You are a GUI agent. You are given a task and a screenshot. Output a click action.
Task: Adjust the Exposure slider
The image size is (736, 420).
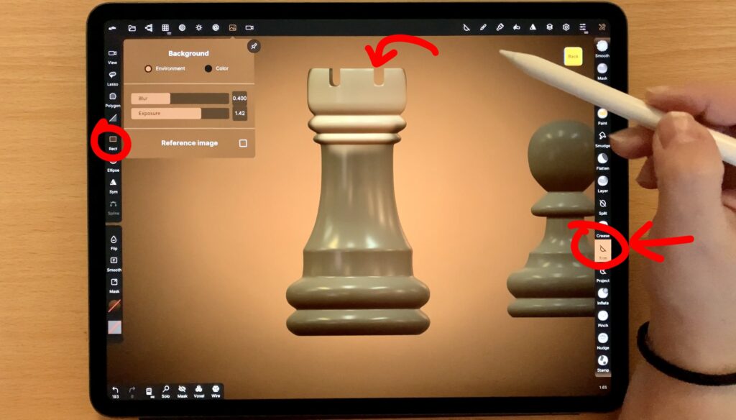tap(180, 114)
